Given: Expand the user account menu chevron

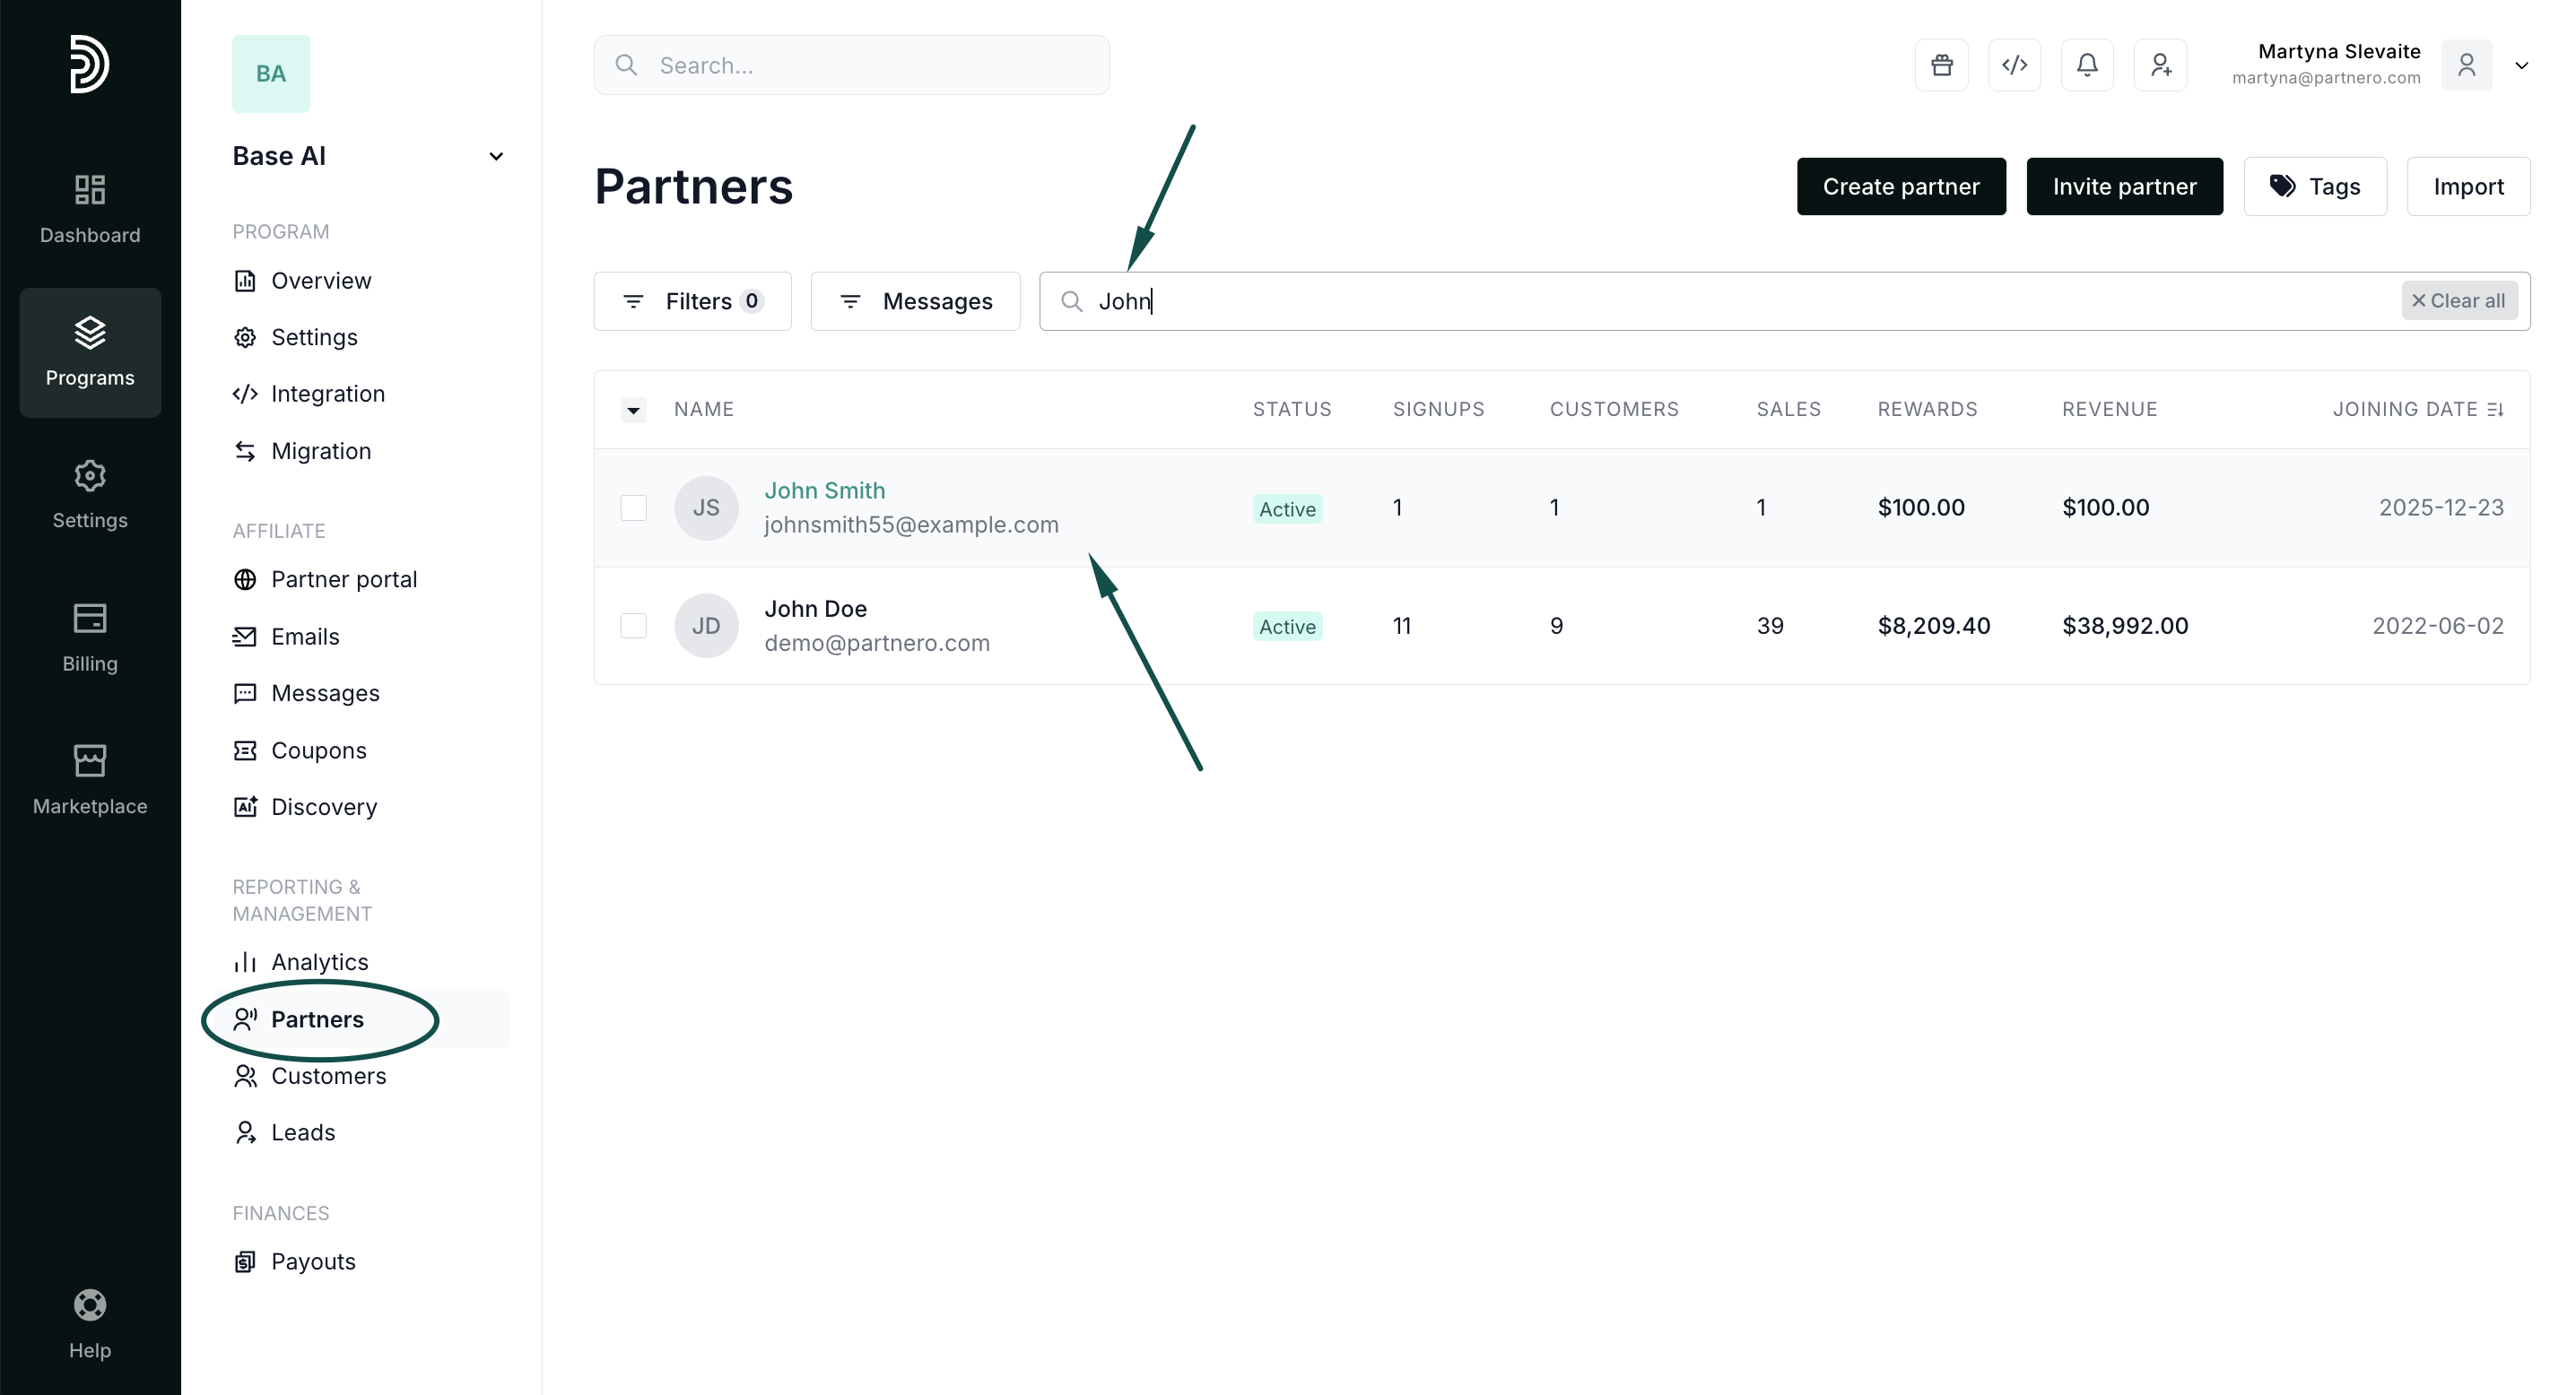Looking at the screenshot, I should pos(2521,65).
